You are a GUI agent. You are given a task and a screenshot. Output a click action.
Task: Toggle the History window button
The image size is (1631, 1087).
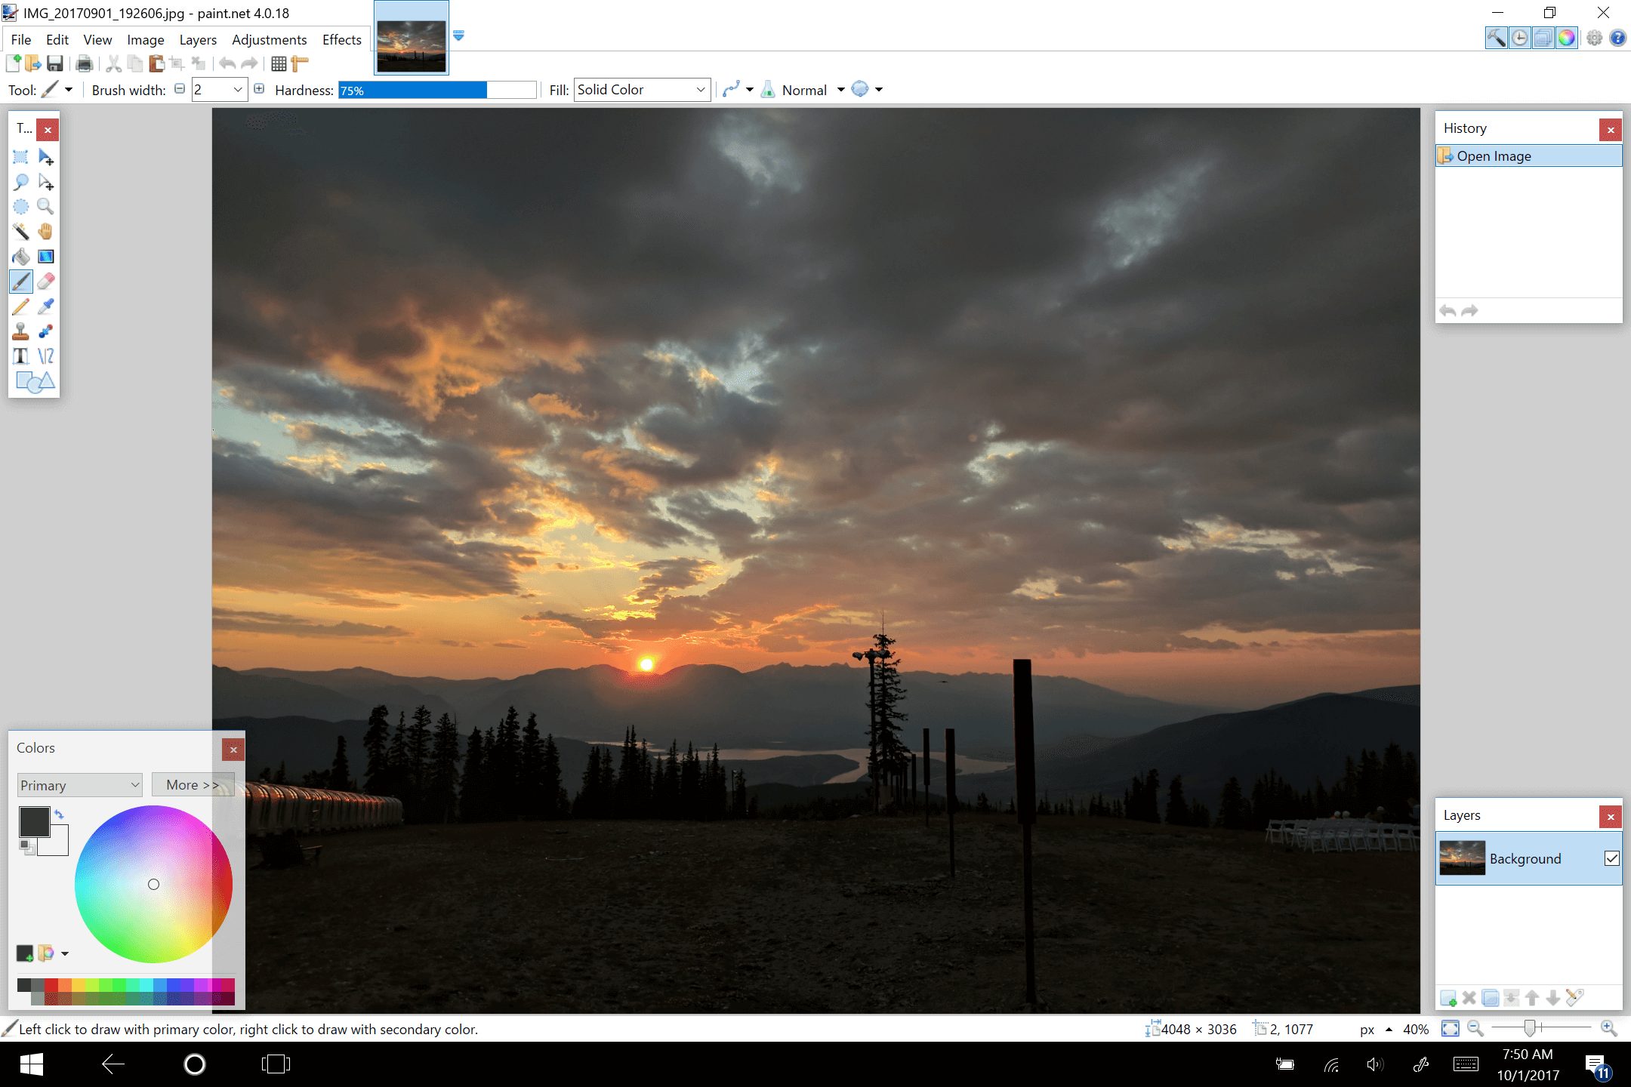[x=1519, y=38]
